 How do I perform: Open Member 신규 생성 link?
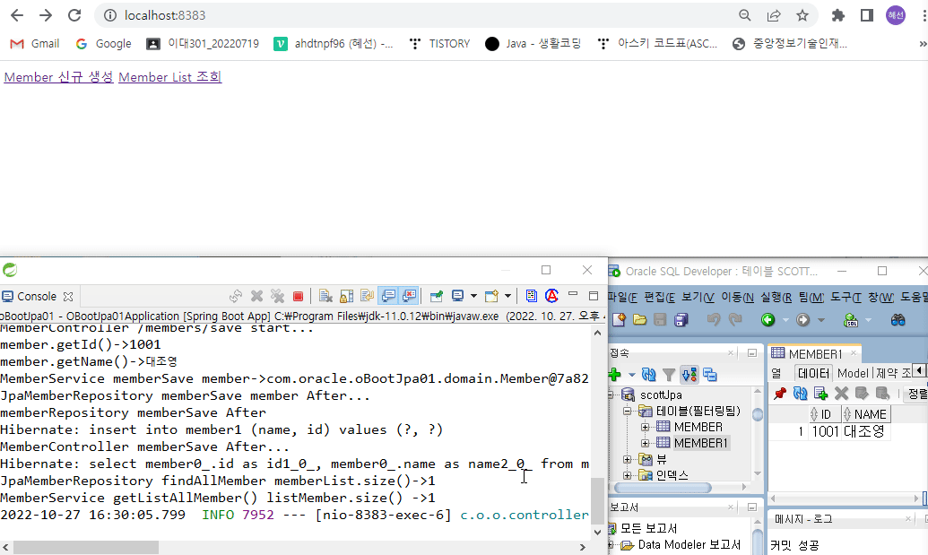(x=58, y=77)
